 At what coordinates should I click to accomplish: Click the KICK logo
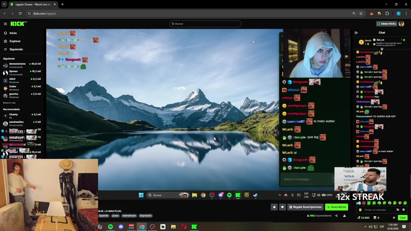18,24
